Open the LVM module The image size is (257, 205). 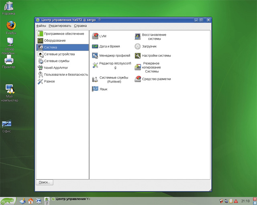pyautogui.click(x=99, y=36)
